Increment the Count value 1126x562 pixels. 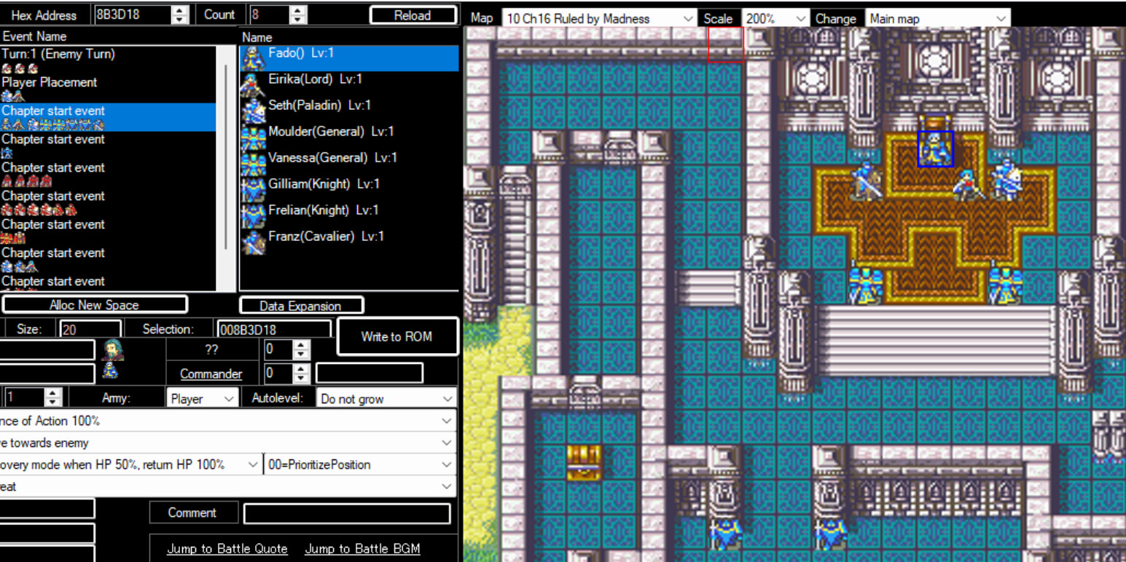click(x=299, y=10)
